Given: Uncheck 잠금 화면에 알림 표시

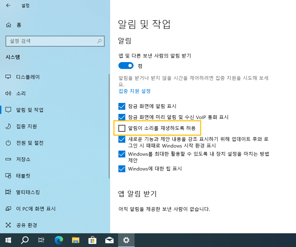Looking at the screenshot, I should [x=122, y=106].
